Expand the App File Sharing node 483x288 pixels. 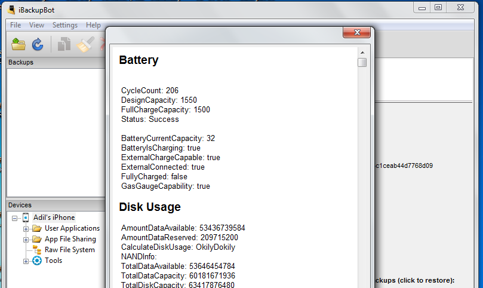point(26,240)
